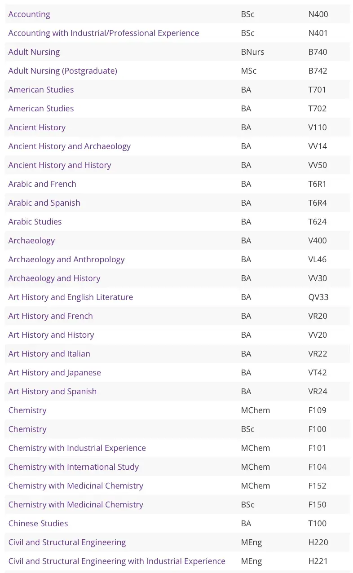Viewport: 353px width, 573px height.
Task: Click Chemistry with Industrial Experience link
Action: pyautogui.click(x=77, y=448)
